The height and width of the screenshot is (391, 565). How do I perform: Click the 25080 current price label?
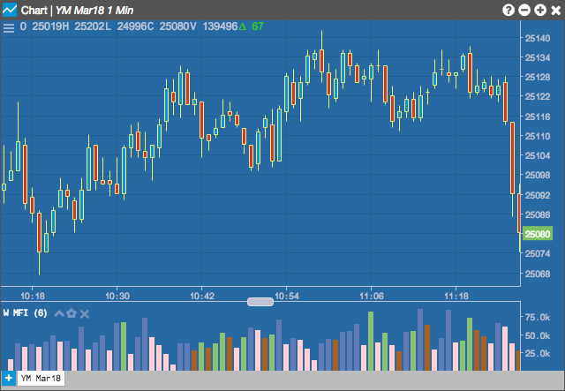pyautogui.click(x=538, y=234)
